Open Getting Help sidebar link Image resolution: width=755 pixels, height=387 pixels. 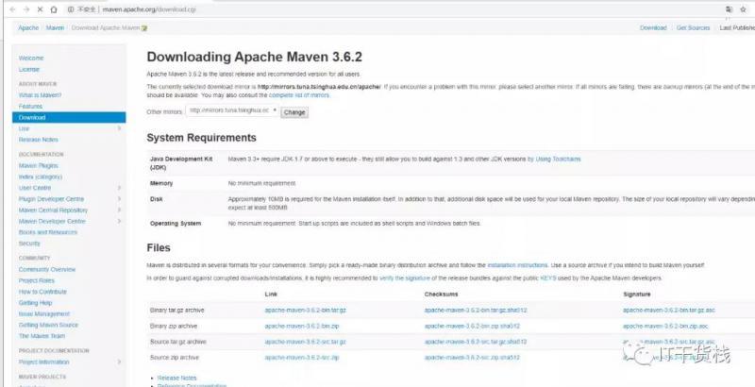tap(35, 303)
